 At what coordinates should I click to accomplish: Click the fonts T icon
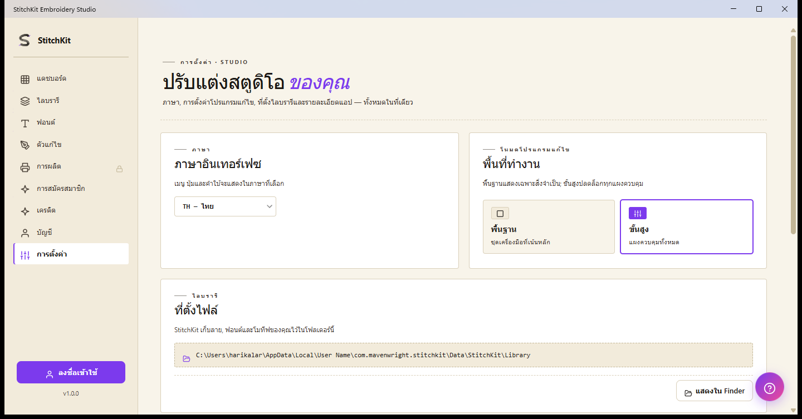coord(25,123)
